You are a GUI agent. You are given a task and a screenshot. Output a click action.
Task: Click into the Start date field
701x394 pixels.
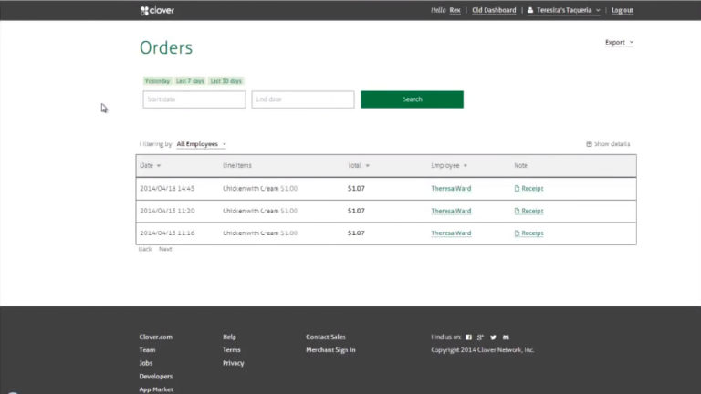click(194, 99)
